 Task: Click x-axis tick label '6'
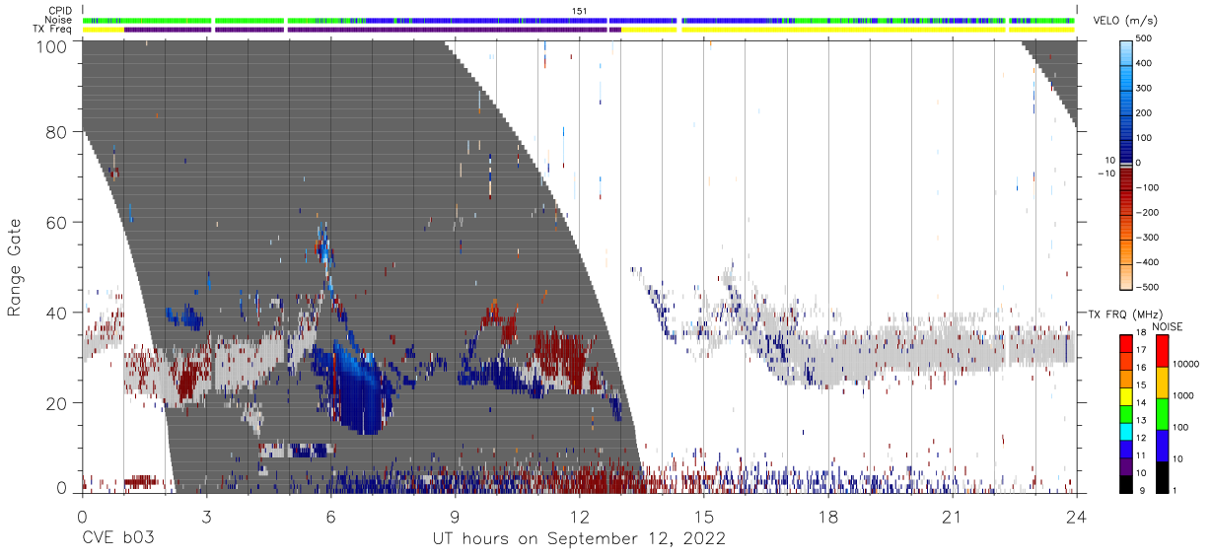[330, 516]
